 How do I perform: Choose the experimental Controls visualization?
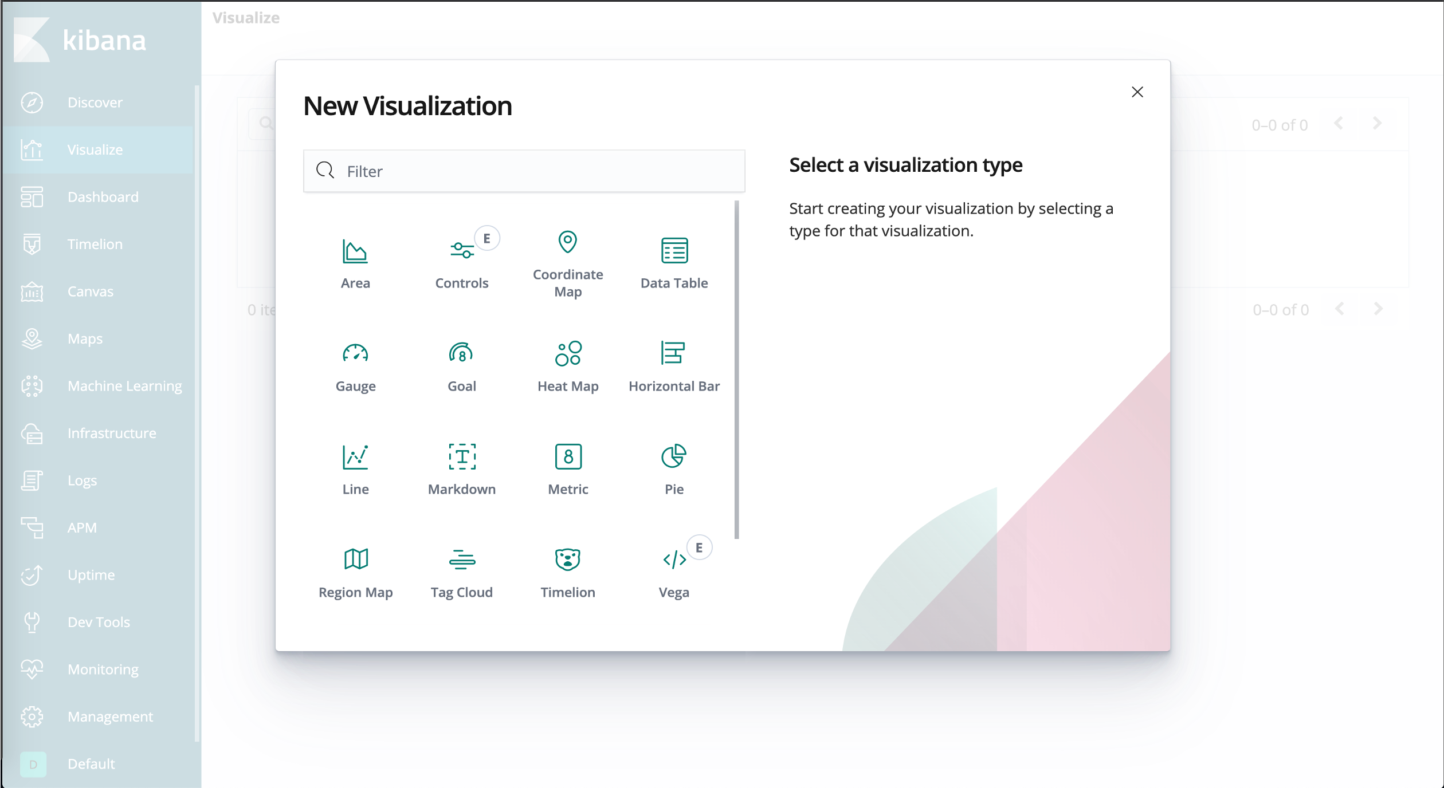[462, 263]
